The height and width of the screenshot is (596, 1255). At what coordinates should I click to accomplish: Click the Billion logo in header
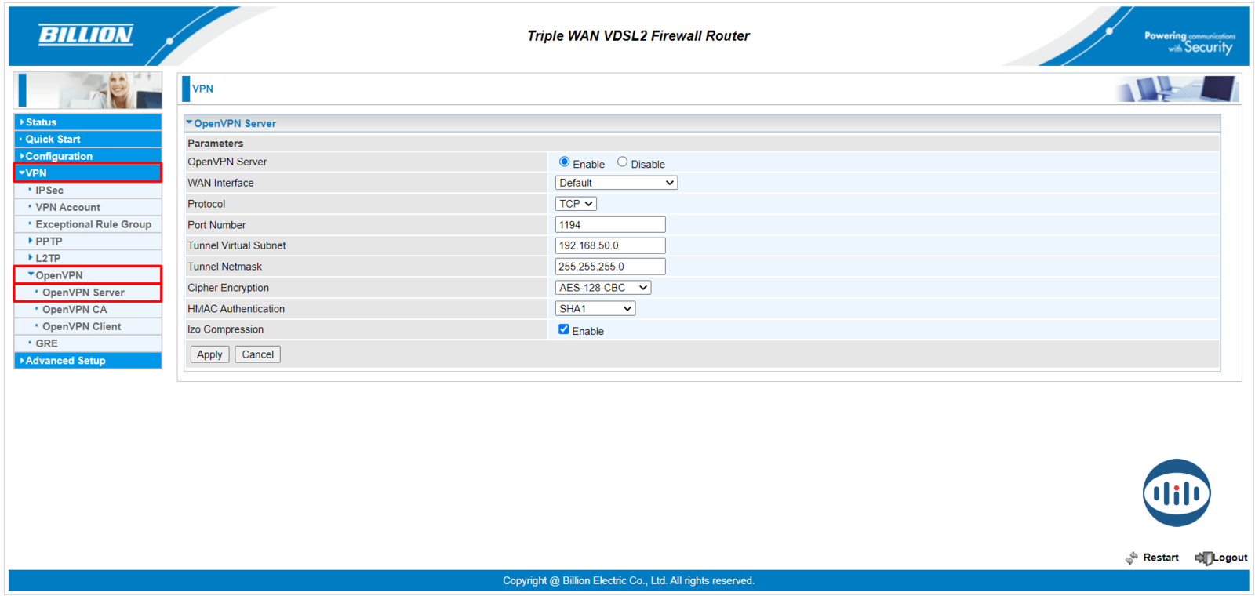(x=85, y=35)
